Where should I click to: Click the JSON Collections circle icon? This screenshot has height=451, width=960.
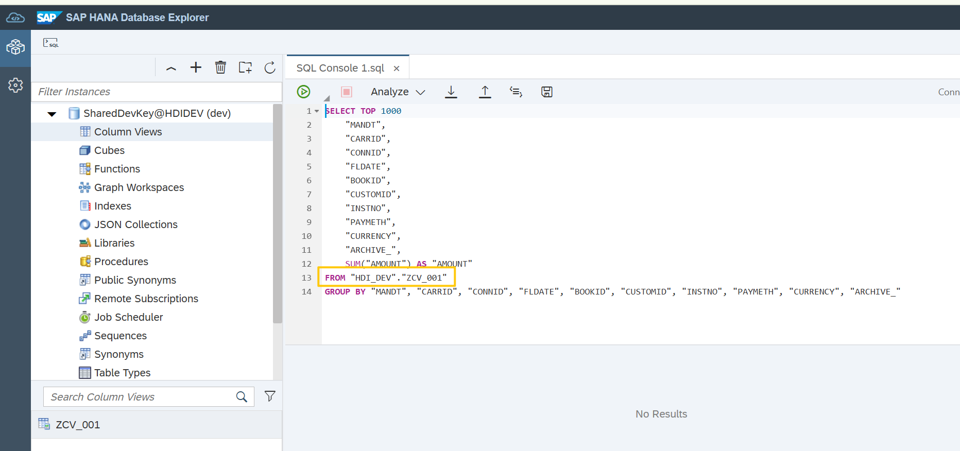(x=85, y=224)
